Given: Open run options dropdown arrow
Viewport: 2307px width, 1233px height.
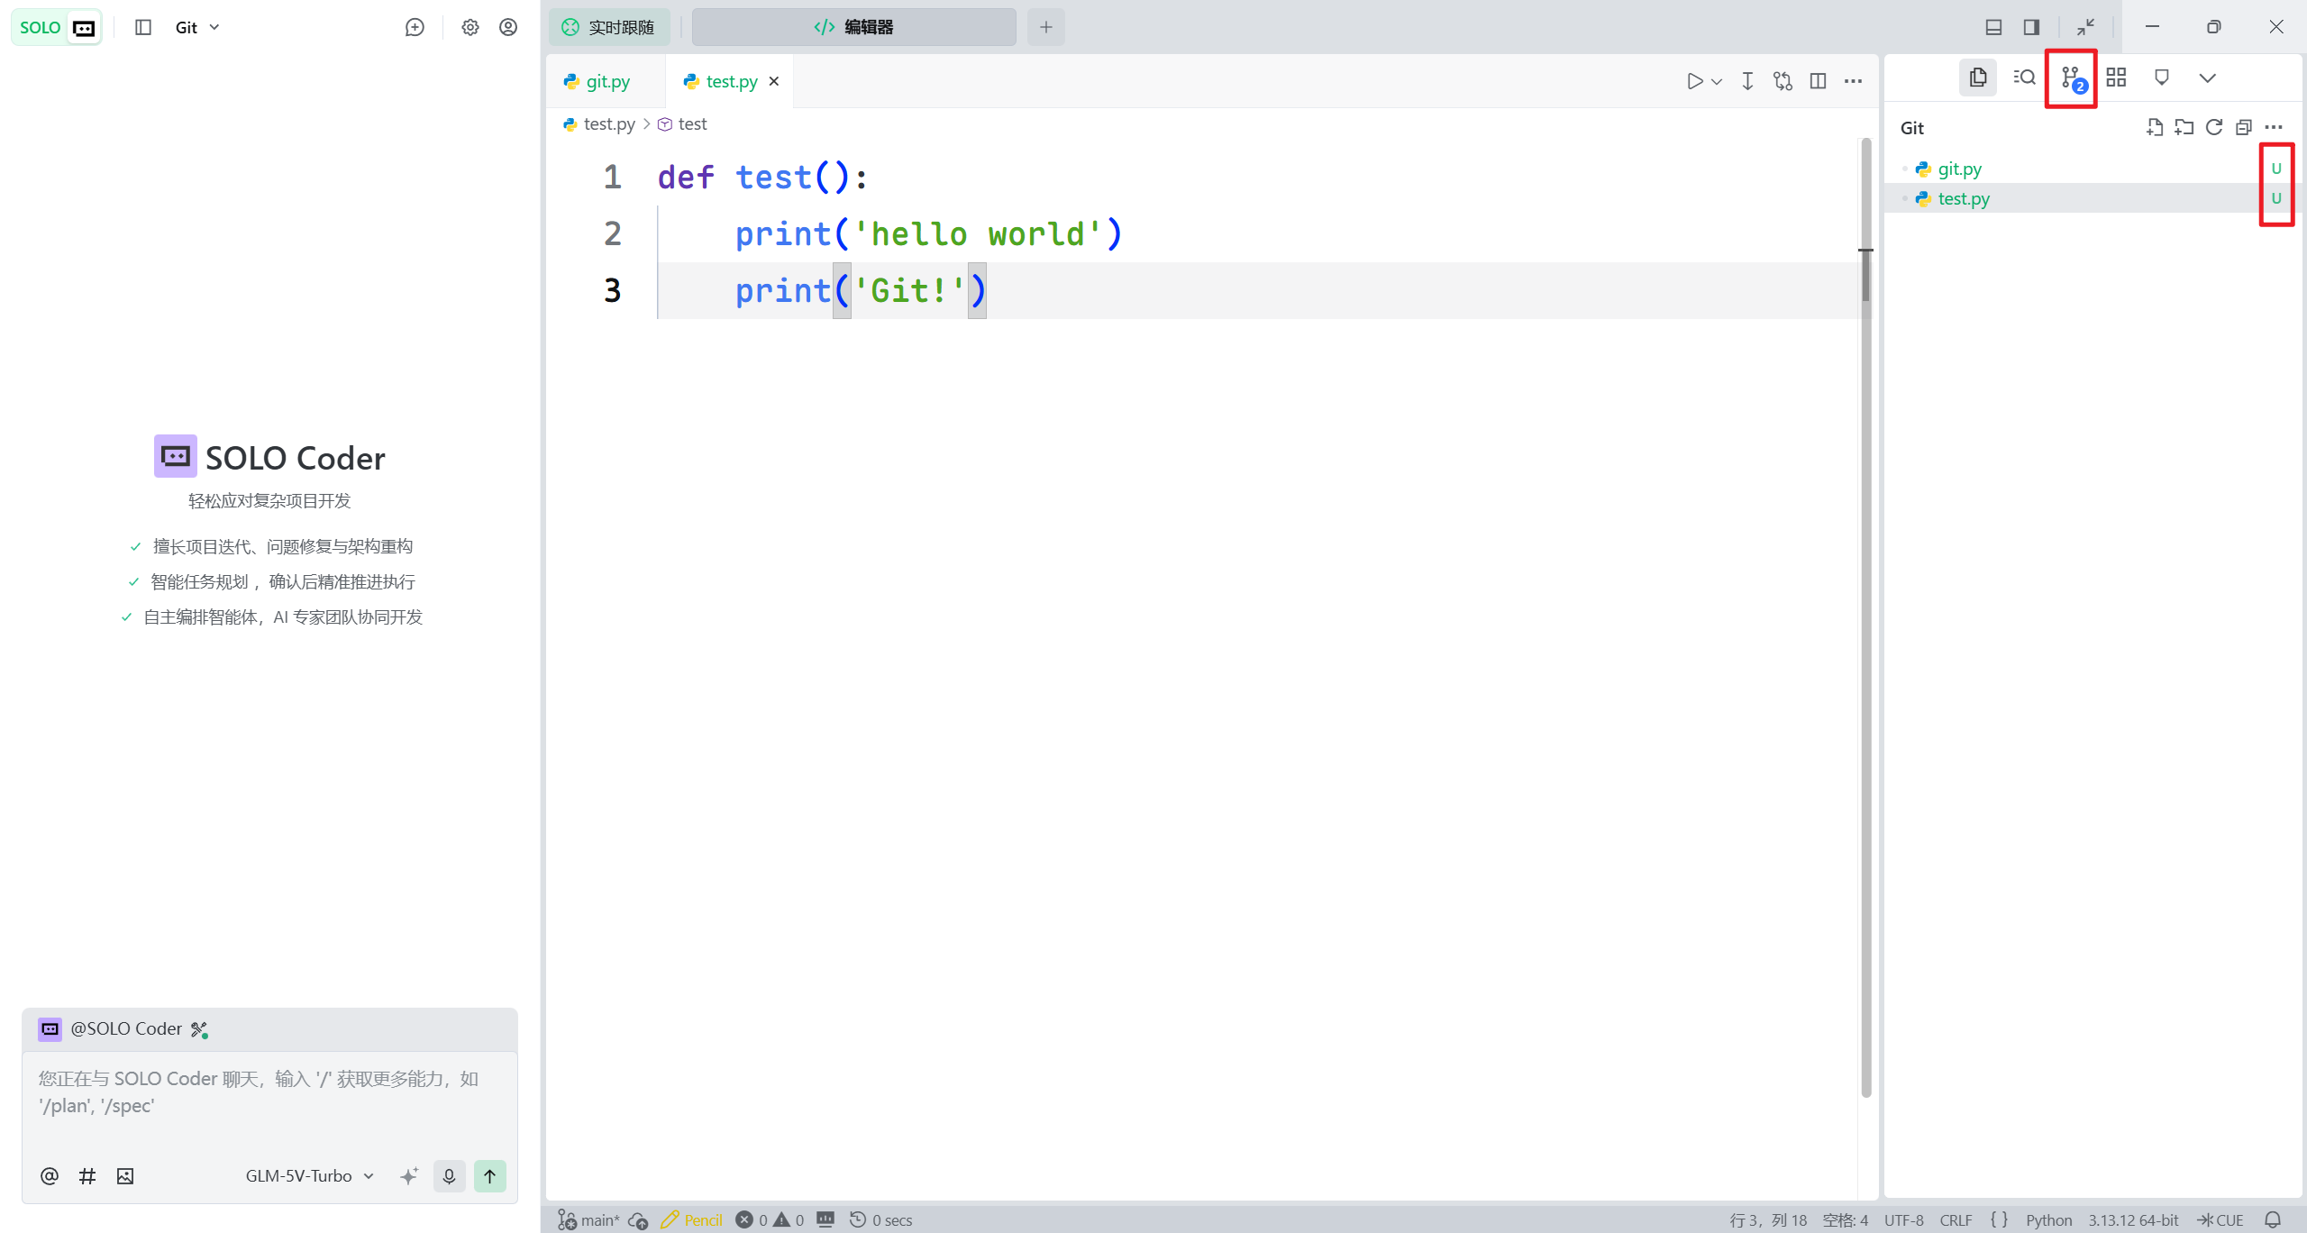Looking at the screenshot, I should pyautogui.click(x=1717, y=82).
